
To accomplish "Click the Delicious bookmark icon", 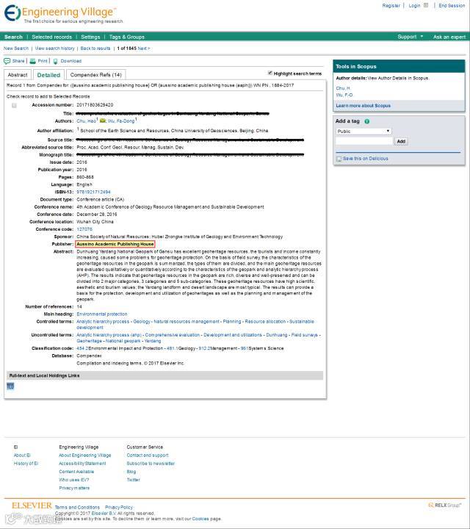I will coord(339,159).
